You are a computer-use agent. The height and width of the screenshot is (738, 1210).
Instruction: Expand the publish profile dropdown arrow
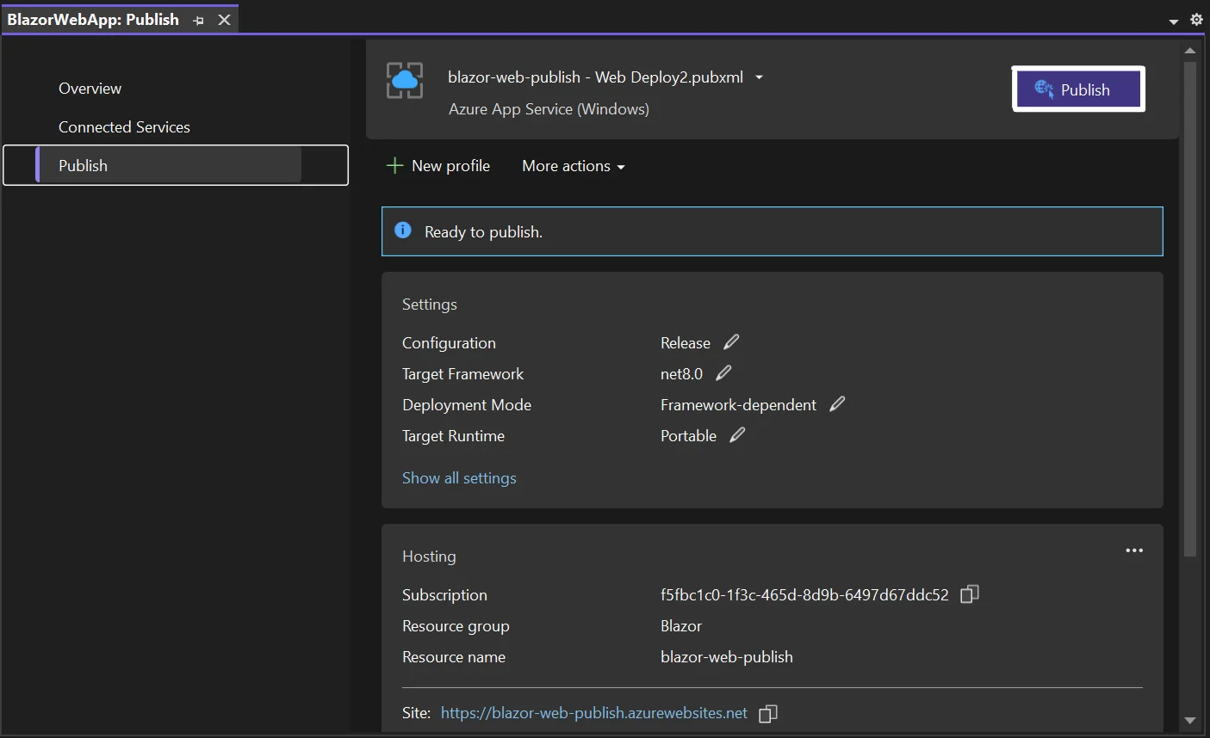pyautogui.click(x=759, y=77)
